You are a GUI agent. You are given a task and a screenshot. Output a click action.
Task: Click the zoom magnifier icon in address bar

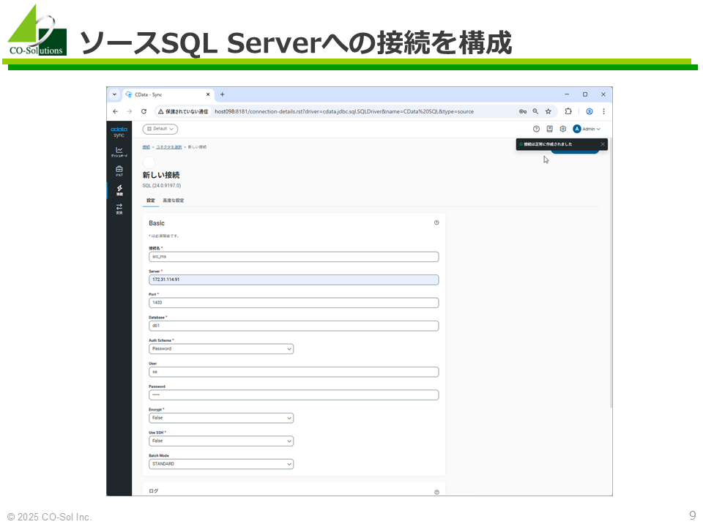(535, 111)
